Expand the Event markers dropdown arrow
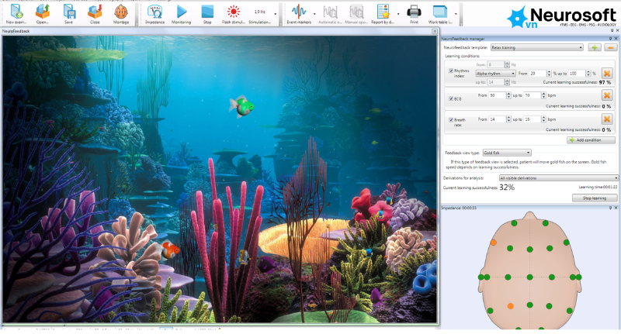621x334 pixels. tap(314, 14)
